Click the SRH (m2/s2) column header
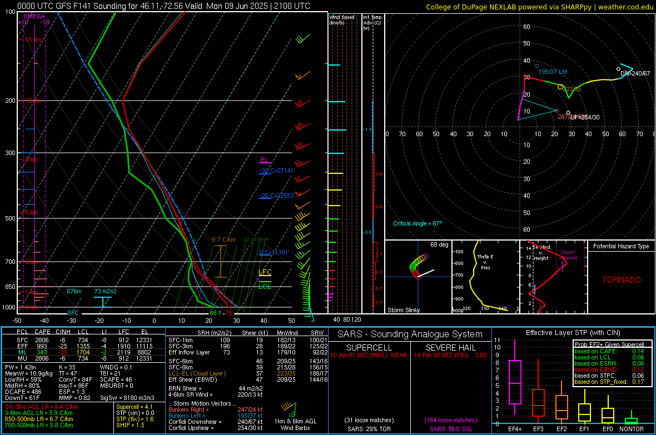This screenshot has width=656, height=435. pos(215,333)
